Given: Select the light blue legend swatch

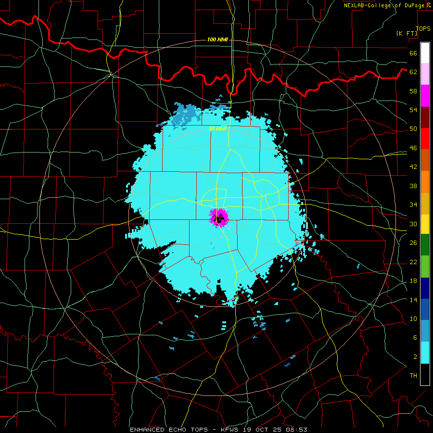Looking at the screenshot, I should (x=425, y=331).
